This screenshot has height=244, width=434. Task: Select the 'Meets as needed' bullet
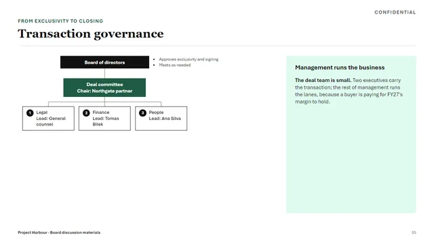(x=175, y=65)
